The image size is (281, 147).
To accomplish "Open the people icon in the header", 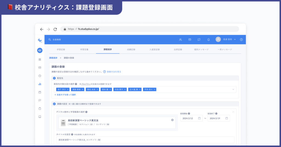I will click(x=181, y=40).
